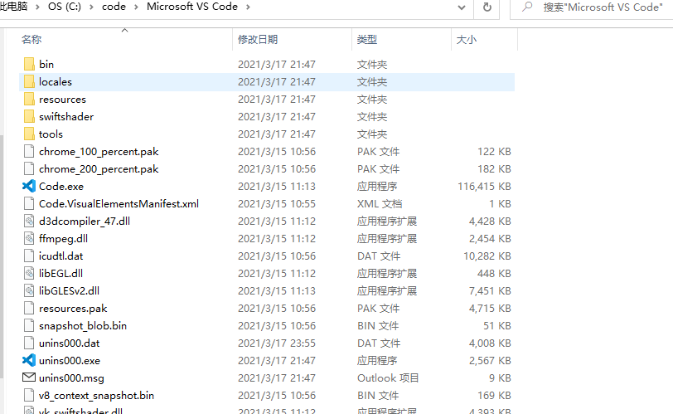Click the 2021/3/17 23:55 date cell

[x=277, y=343]
